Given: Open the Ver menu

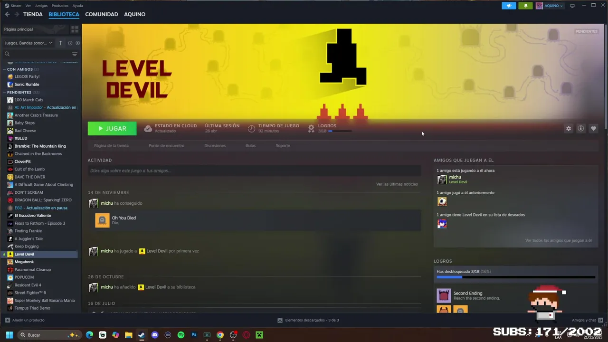Looking at the screenshot, I should 28,6.
